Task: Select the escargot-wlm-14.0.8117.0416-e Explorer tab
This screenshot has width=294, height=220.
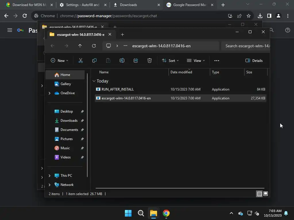Action: point(81,35)
